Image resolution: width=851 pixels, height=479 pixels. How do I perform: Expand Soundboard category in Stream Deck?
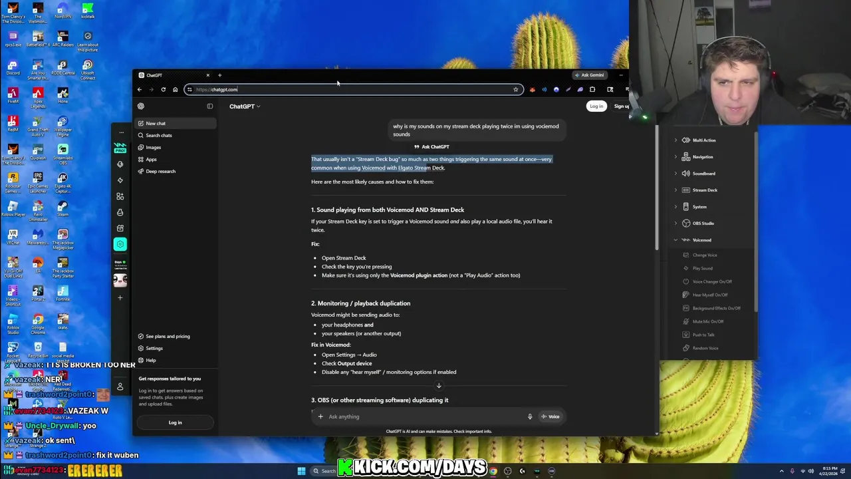675,174
